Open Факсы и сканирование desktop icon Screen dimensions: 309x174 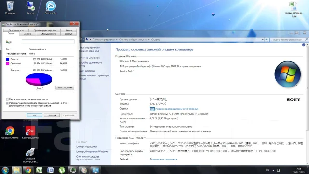click(30, 156)
